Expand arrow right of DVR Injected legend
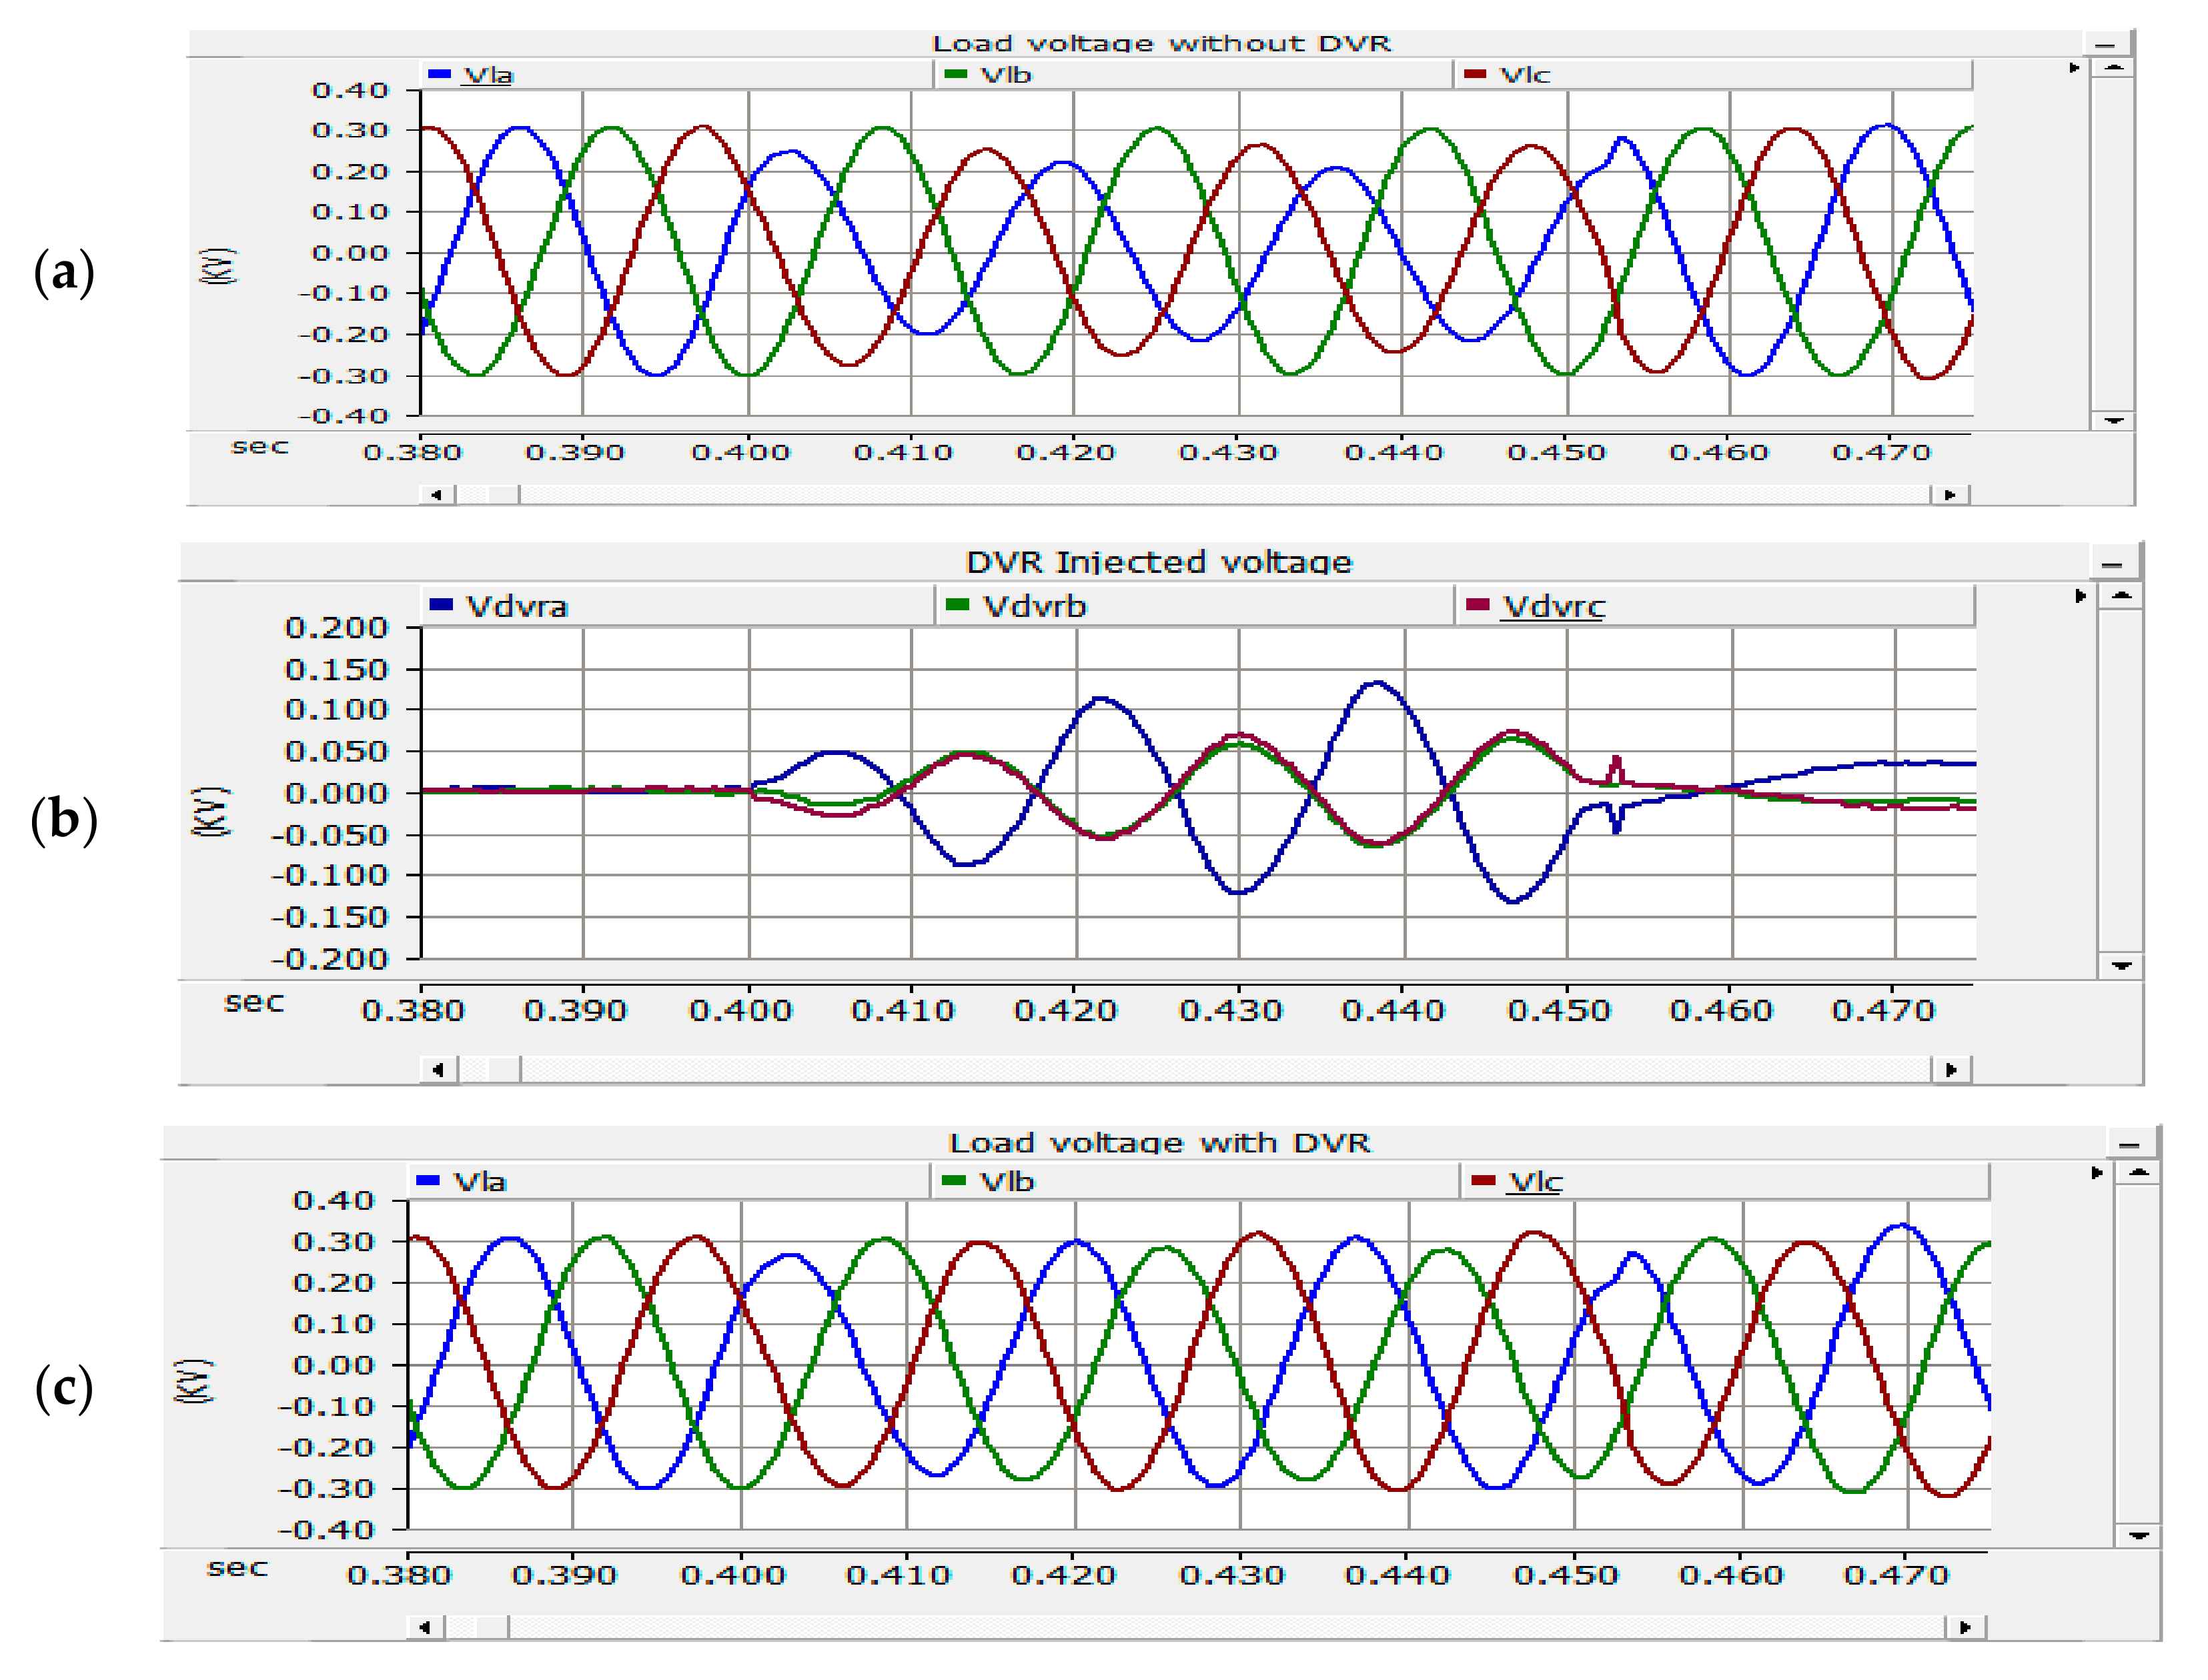 (2080, 596)
